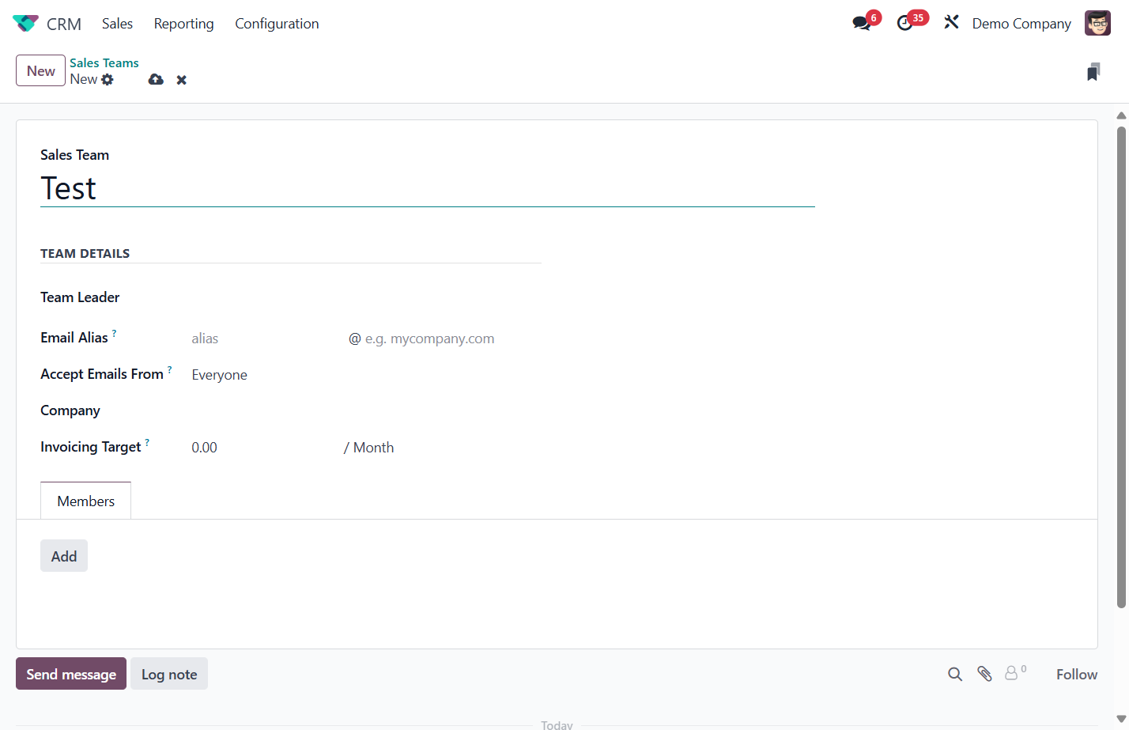Select the Members tab
Viewport: 1129px width, 730px height.
(x=85, y=501)
